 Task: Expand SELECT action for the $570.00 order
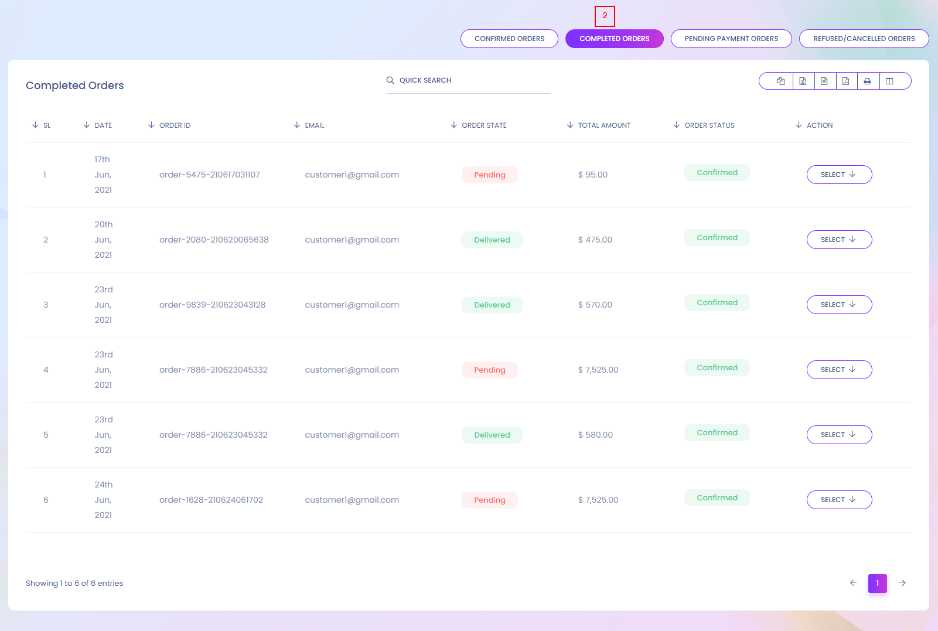coord(839,305)
